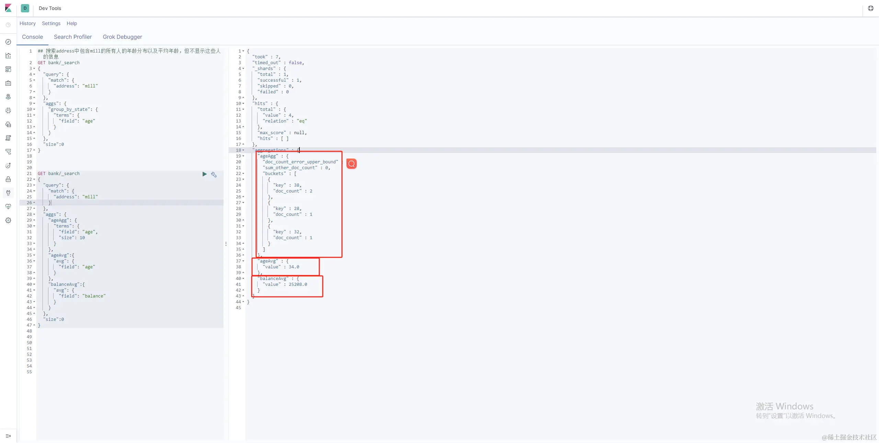879x443 pixels.
Task: Click the pane resize handle between editor and output
Action: click(226, 244)
